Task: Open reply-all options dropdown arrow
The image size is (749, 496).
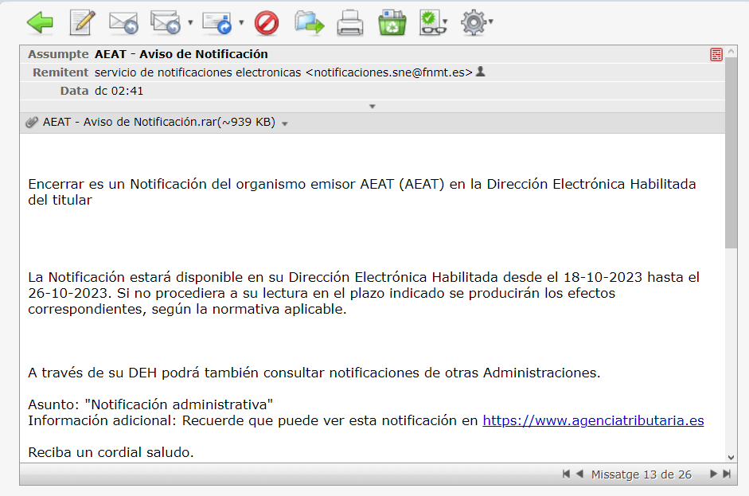Action: click(x=190, y=22)
